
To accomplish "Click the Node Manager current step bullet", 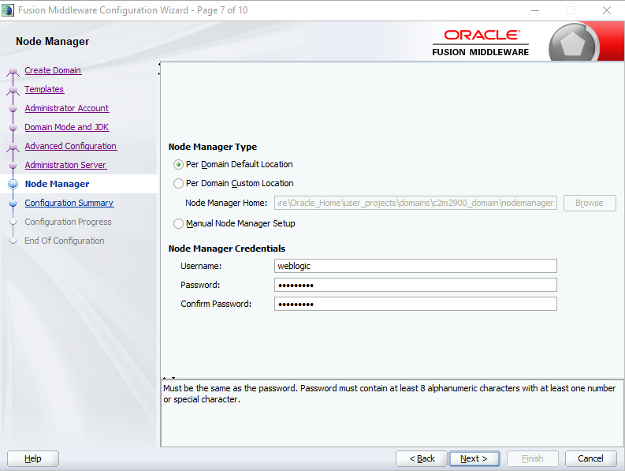I will coord(13,184).
